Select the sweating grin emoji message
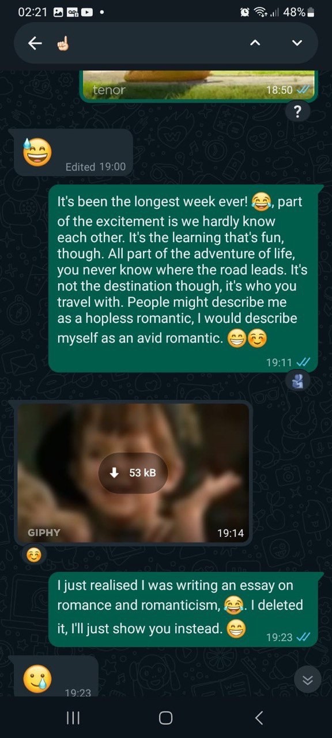 73,152
